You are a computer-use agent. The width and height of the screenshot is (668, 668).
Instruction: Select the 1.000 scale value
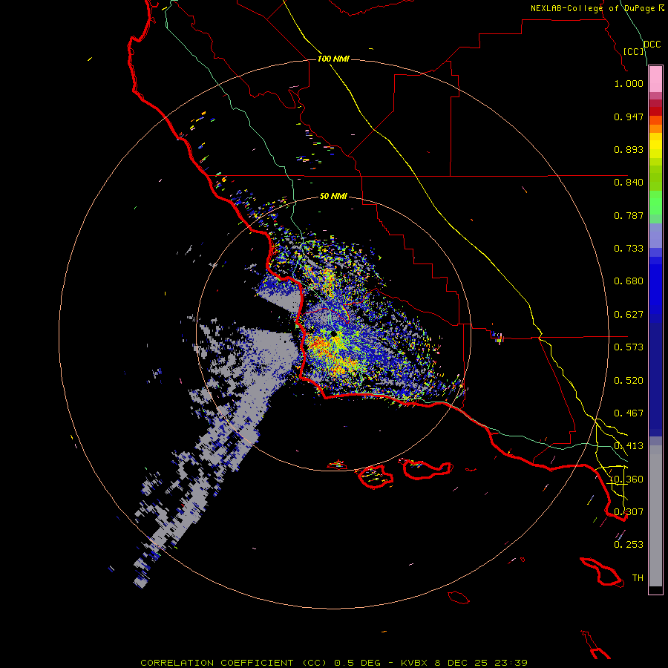(x=629, y=83)
